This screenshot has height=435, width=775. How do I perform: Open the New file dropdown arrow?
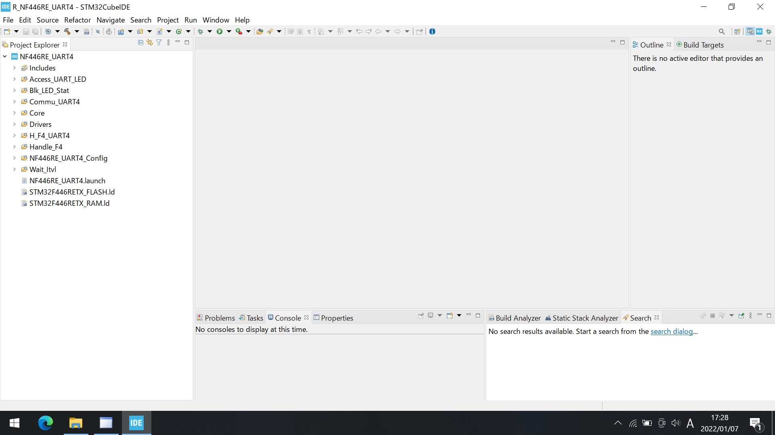point(16,31)
